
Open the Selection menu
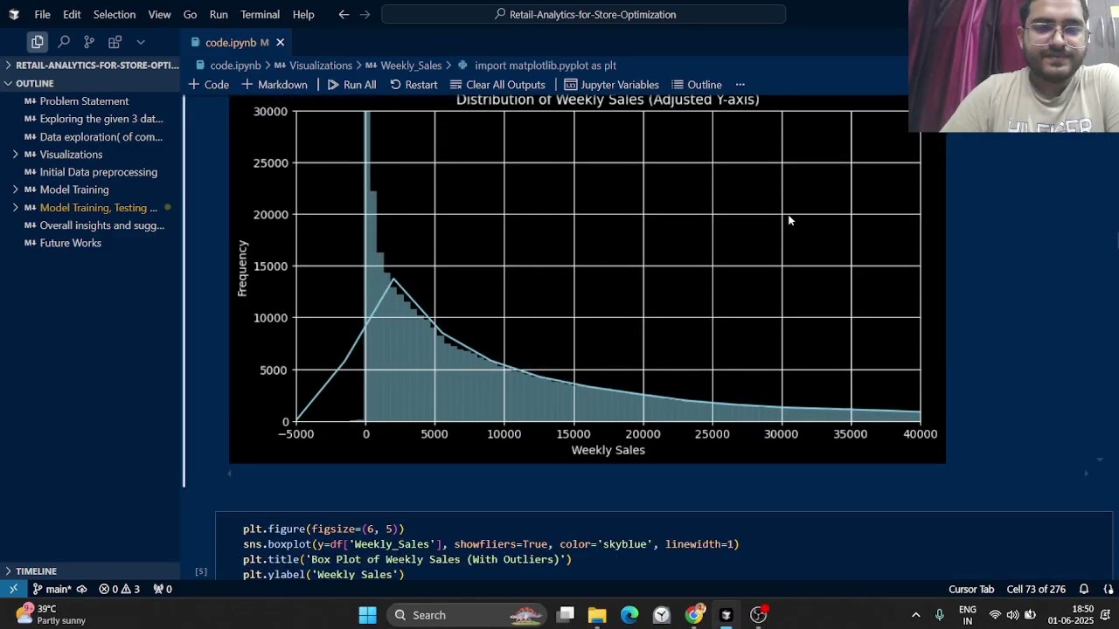[115, 15]
